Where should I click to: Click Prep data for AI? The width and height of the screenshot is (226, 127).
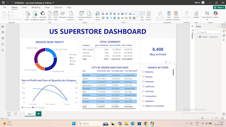207,16
